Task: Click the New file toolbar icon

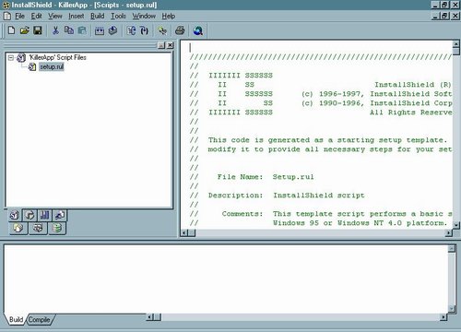Action: pyautogui.click(x=11, y=30)
